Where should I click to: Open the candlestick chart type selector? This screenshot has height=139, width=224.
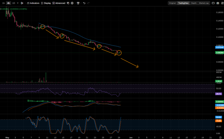tap(22, 3)
